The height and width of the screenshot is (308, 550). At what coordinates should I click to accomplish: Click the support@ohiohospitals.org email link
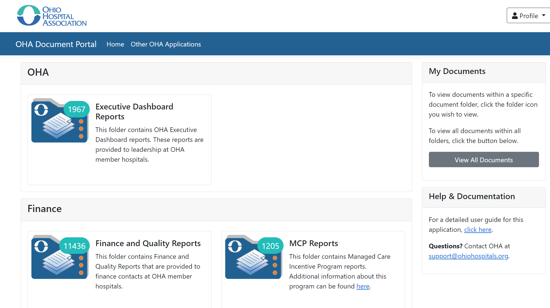coord(468,256)
